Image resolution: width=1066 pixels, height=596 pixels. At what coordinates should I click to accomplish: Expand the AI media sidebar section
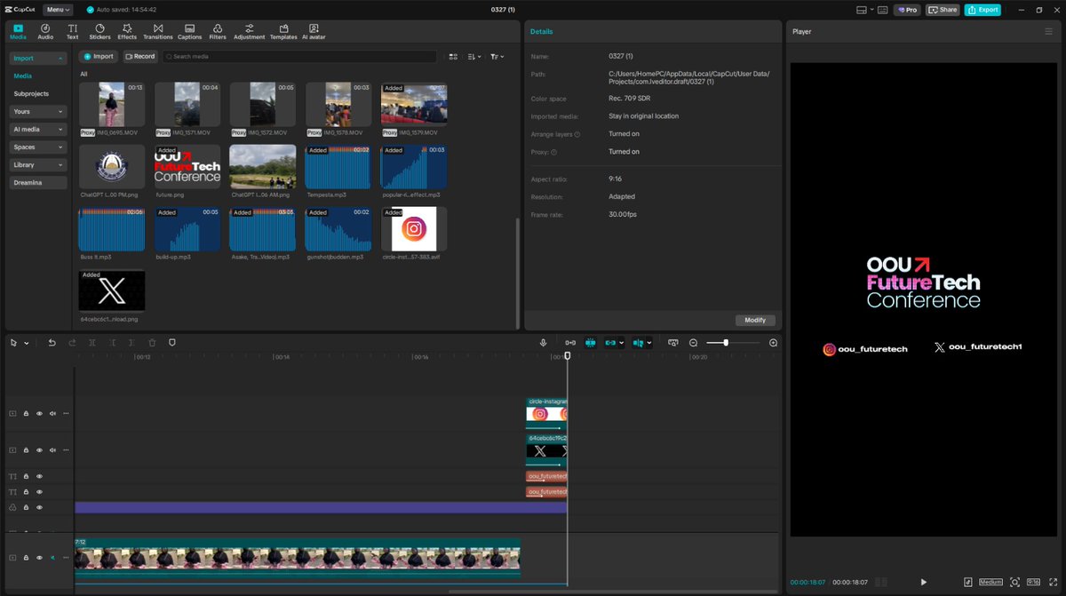[38, 130]
